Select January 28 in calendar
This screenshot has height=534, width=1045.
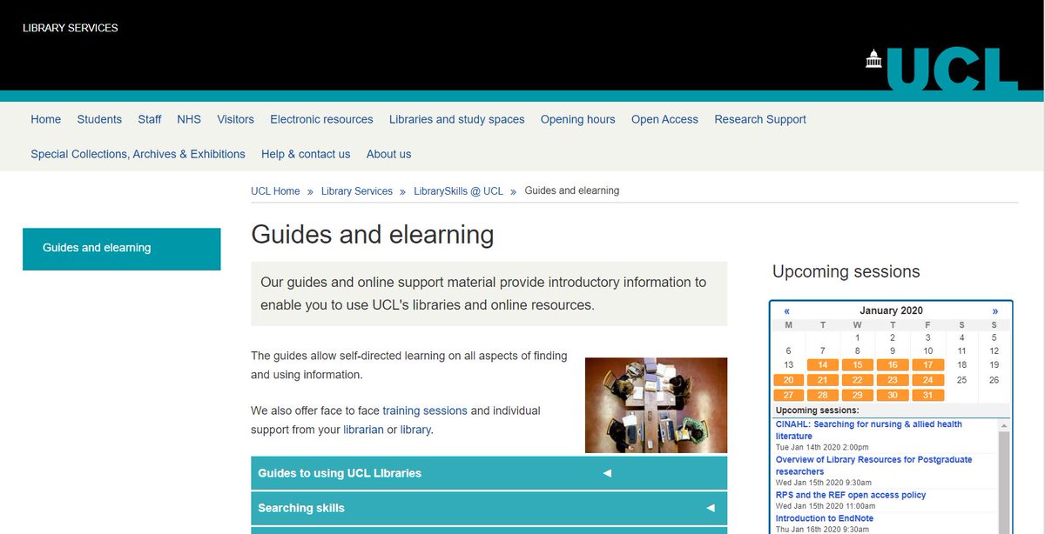tap(823, 395)
